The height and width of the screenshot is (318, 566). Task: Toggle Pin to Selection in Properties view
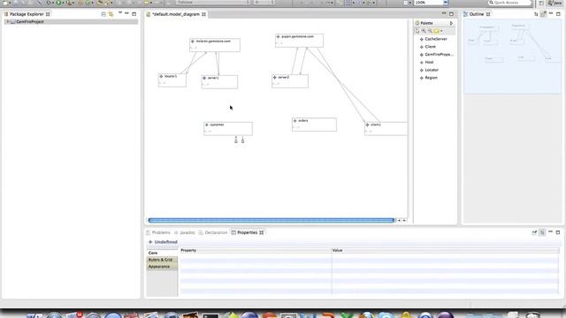(x=534, y=232)
